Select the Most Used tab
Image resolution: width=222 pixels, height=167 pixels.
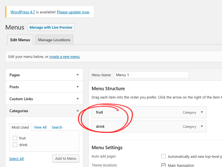tap(20, 127)
